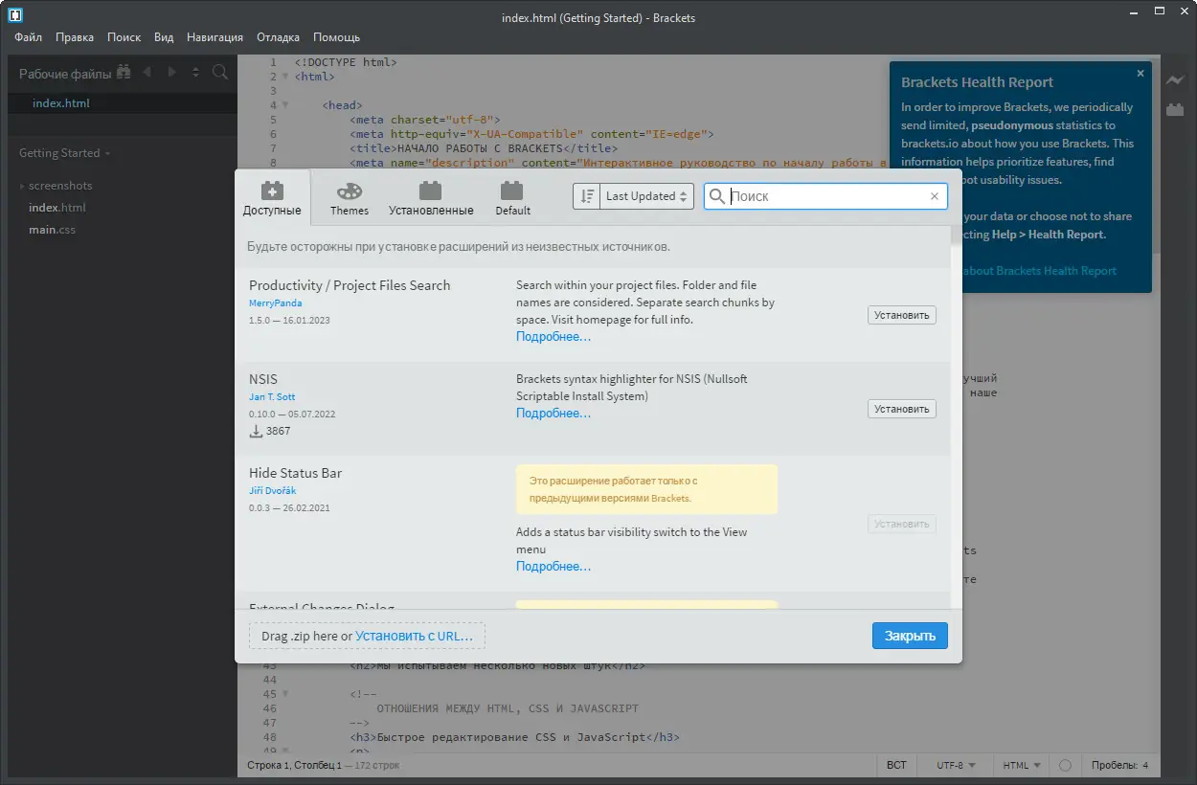The height and width of the screenshot is (785, 1197).
Task: Open the Навигация menu
Action: [x=215, y=37]
